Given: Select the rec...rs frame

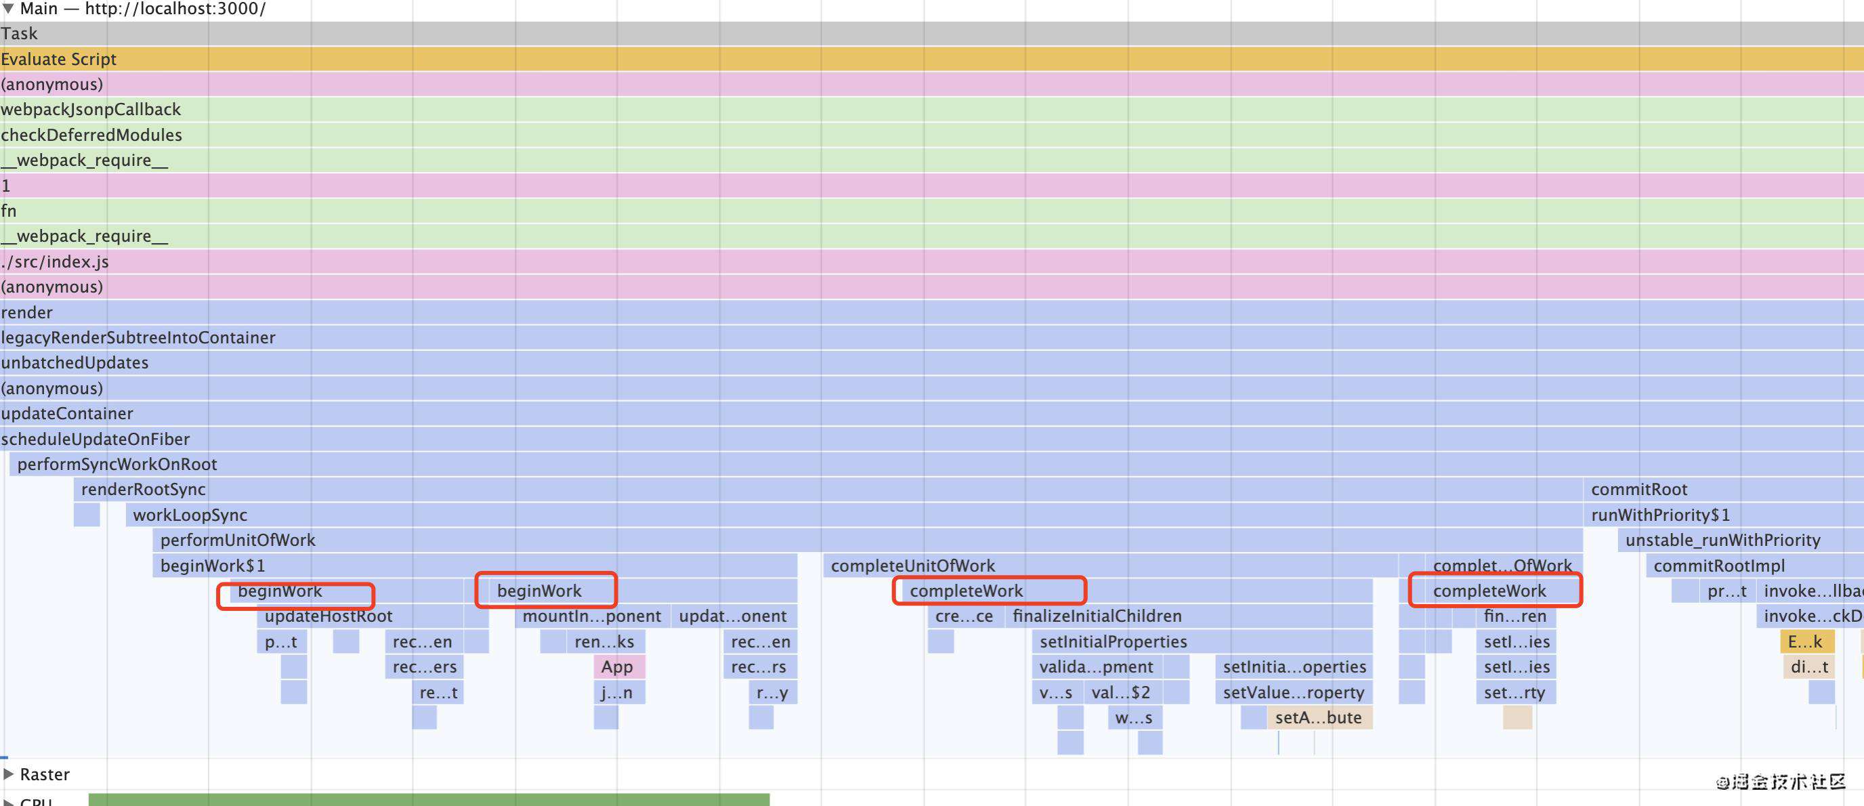Looking at the screenshot, I should point(760,667).
